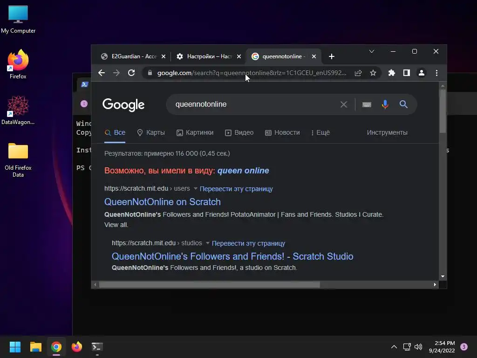The width and height of the screenshot is (477, 358).
Task: Expand the Ещё more filters menu
Action: [x=320, y=133]
